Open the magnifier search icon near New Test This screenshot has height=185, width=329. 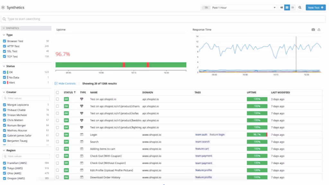(299, 7)
